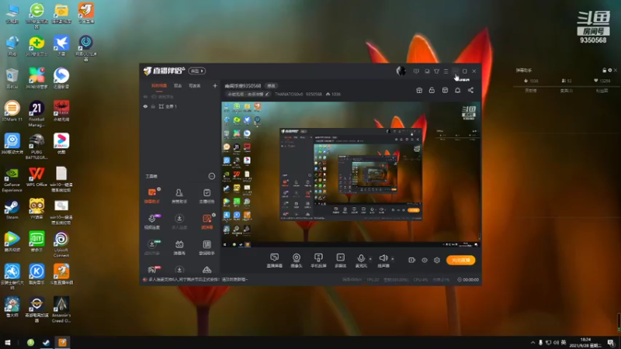621x349 pixels.
Task: Select the Assassin's Creed desktop shortcut
Action: (61, 309)
